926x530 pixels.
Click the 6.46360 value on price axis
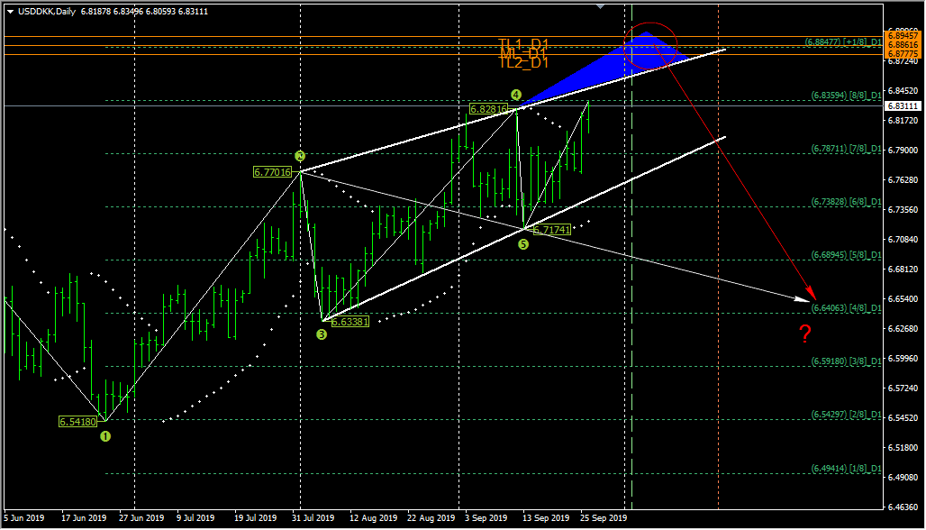coord(903,507)
